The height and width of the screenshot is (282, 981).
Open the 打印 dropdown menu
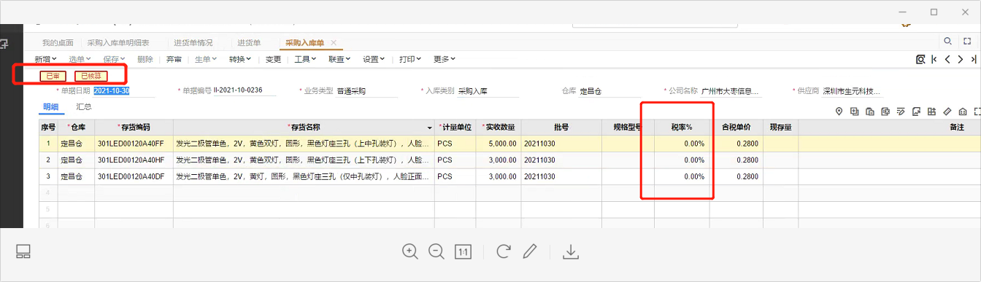point(410,59)
